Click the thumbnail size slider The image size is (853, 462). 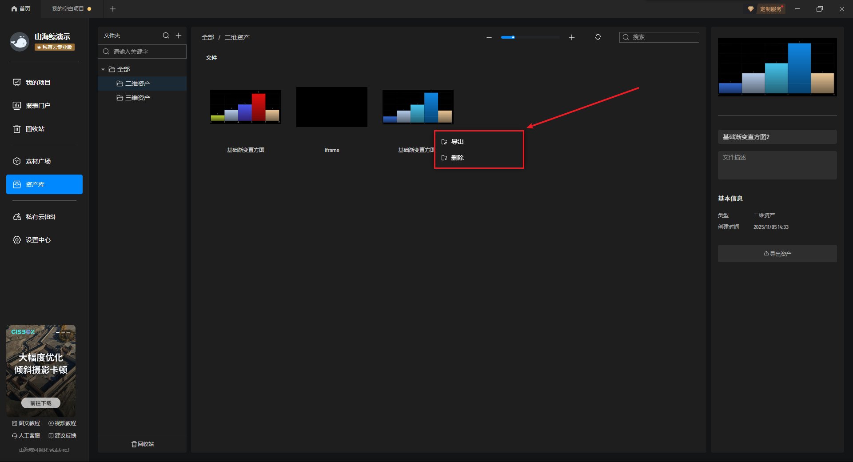[530, 37]
